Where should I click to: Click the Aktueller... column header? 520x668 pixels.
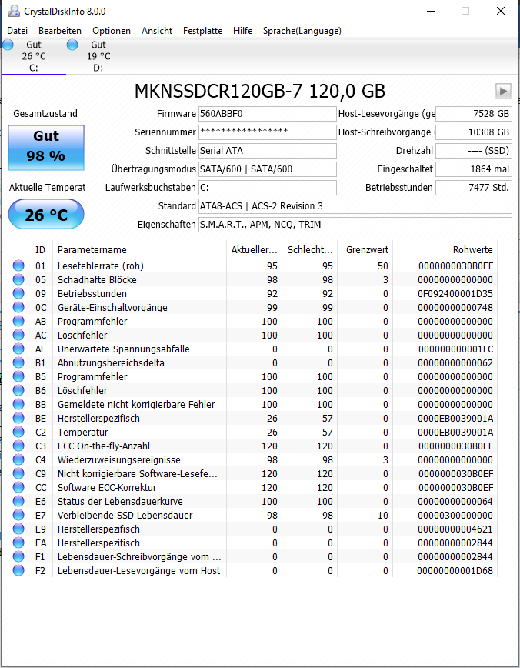(254, 249)
